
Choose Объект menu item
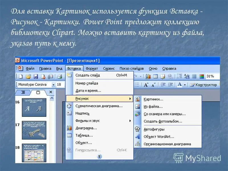[99, 143]
